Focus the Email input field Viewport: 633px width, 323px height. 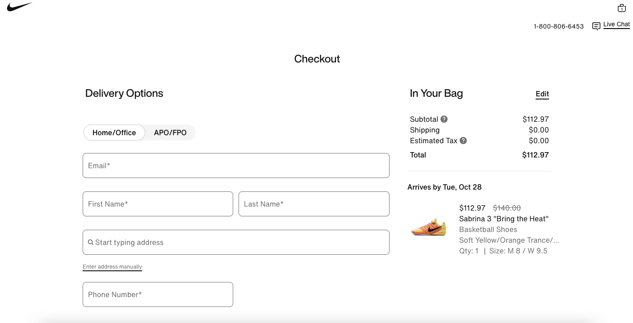coord(236,166)
